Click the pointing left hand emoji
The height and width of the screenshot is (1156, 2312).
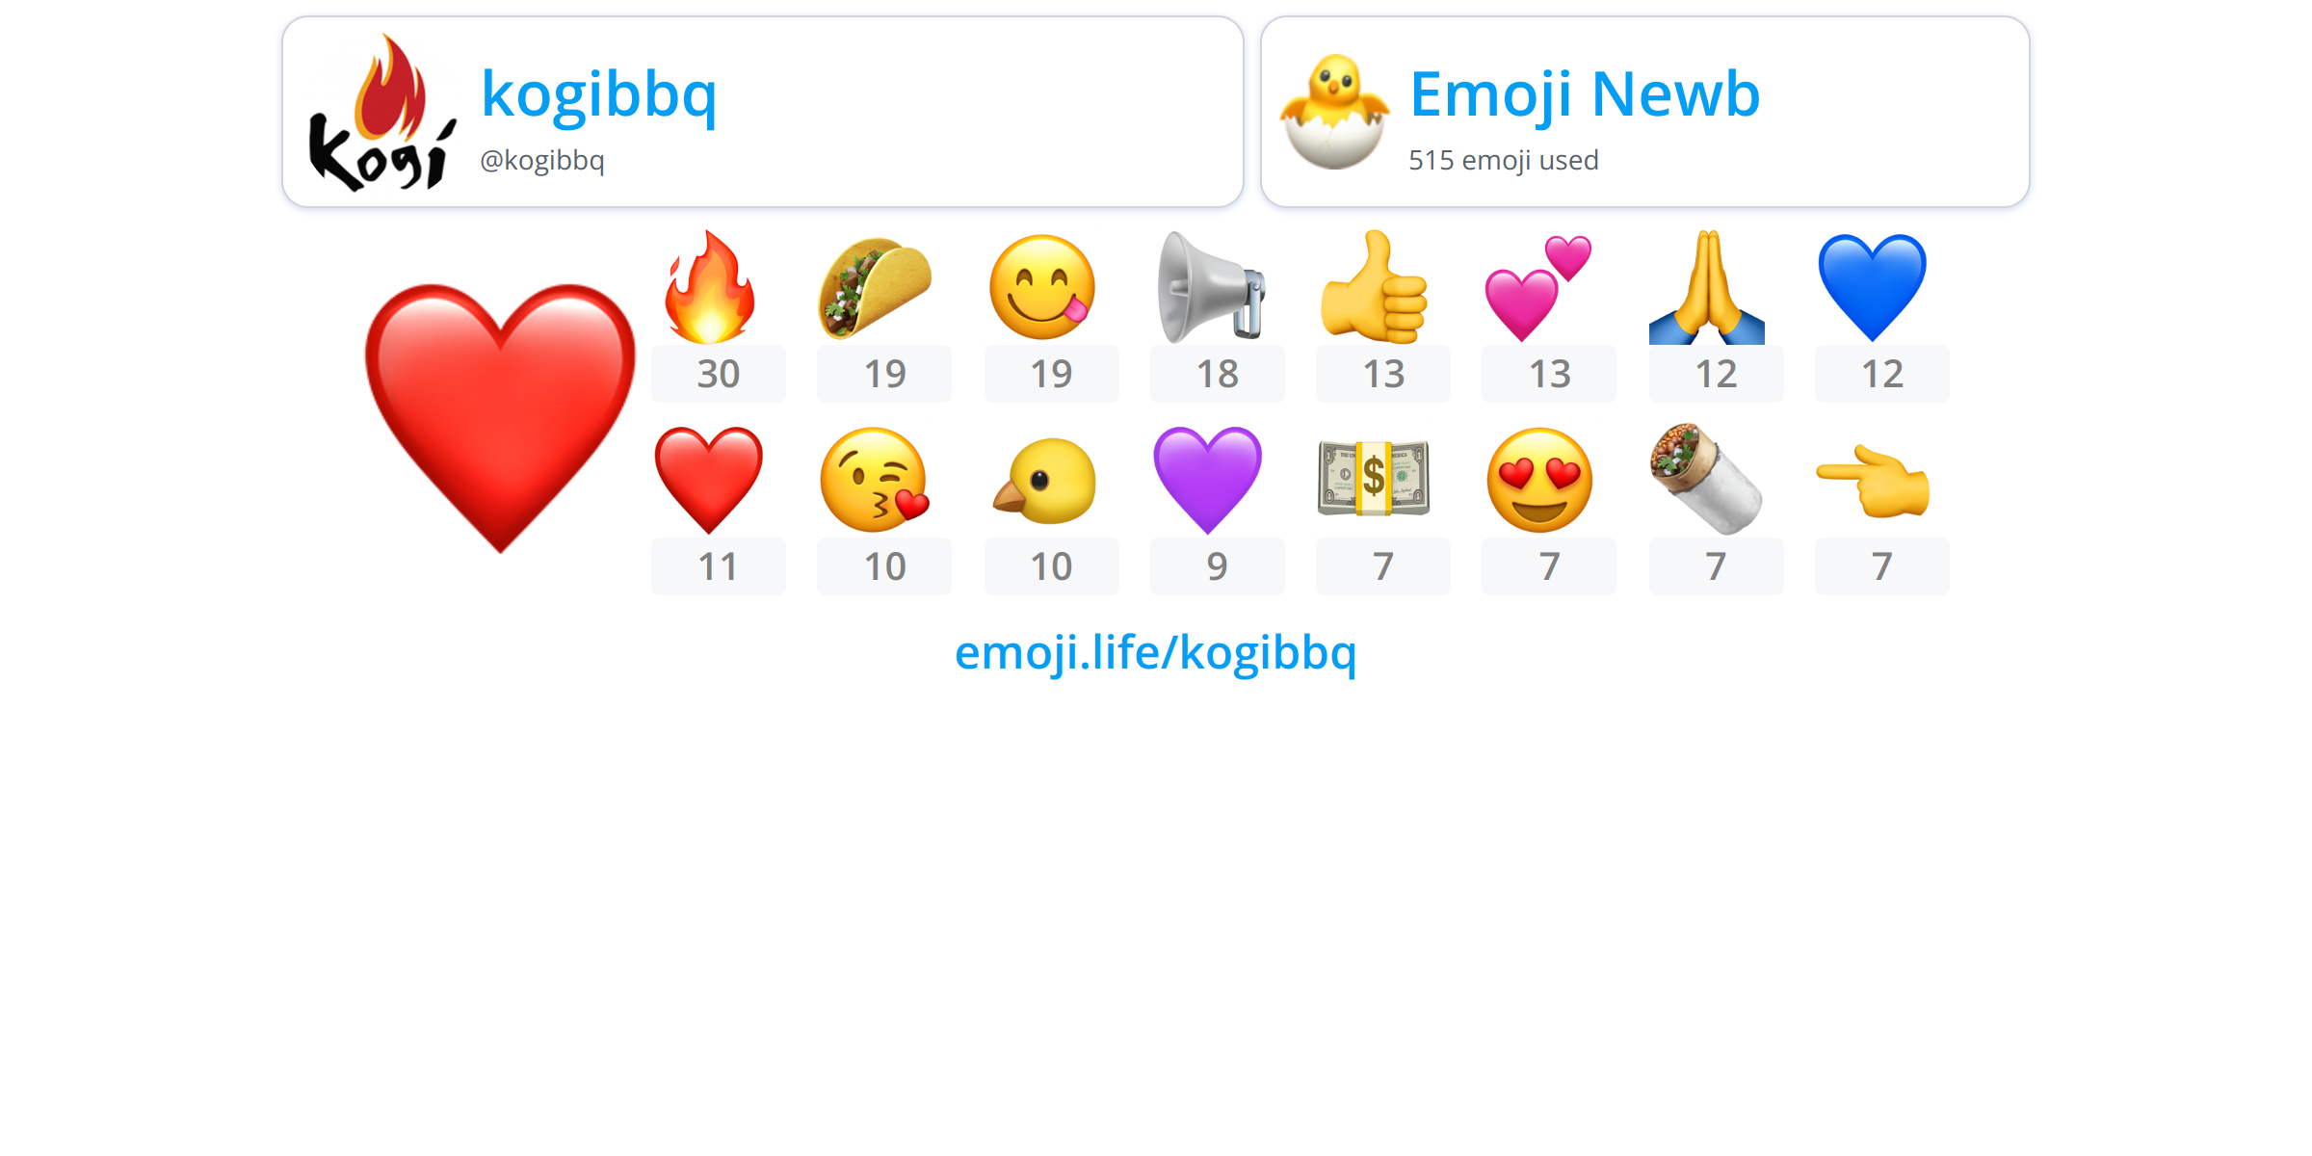pos(1873,480)
